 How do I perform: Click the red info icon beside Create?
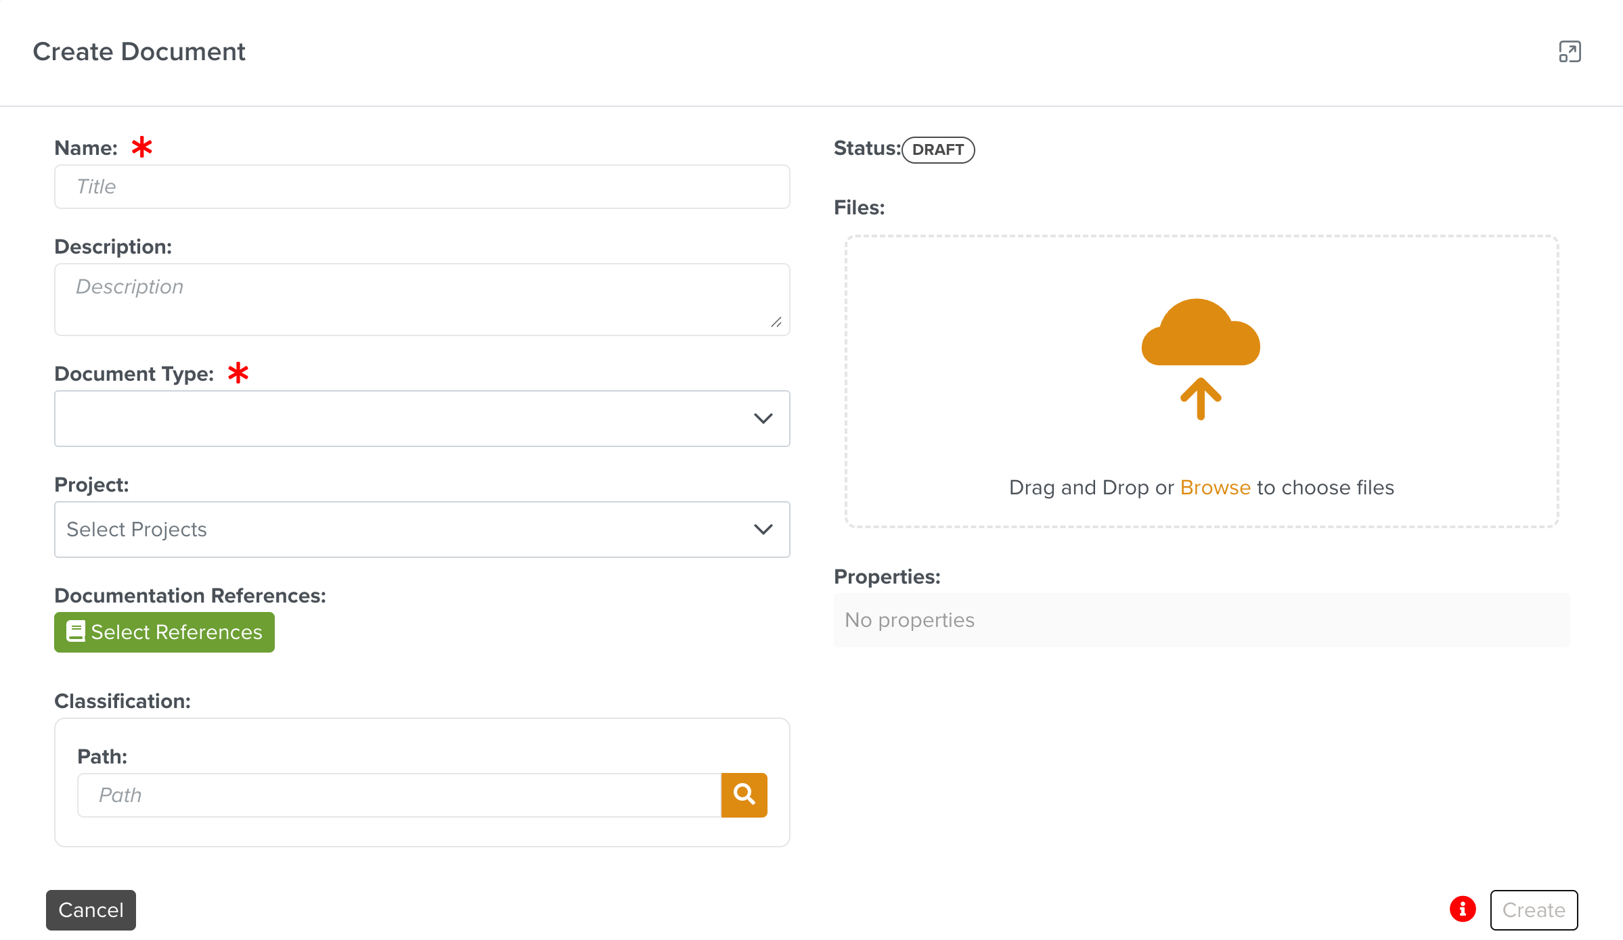[1462, 909]
